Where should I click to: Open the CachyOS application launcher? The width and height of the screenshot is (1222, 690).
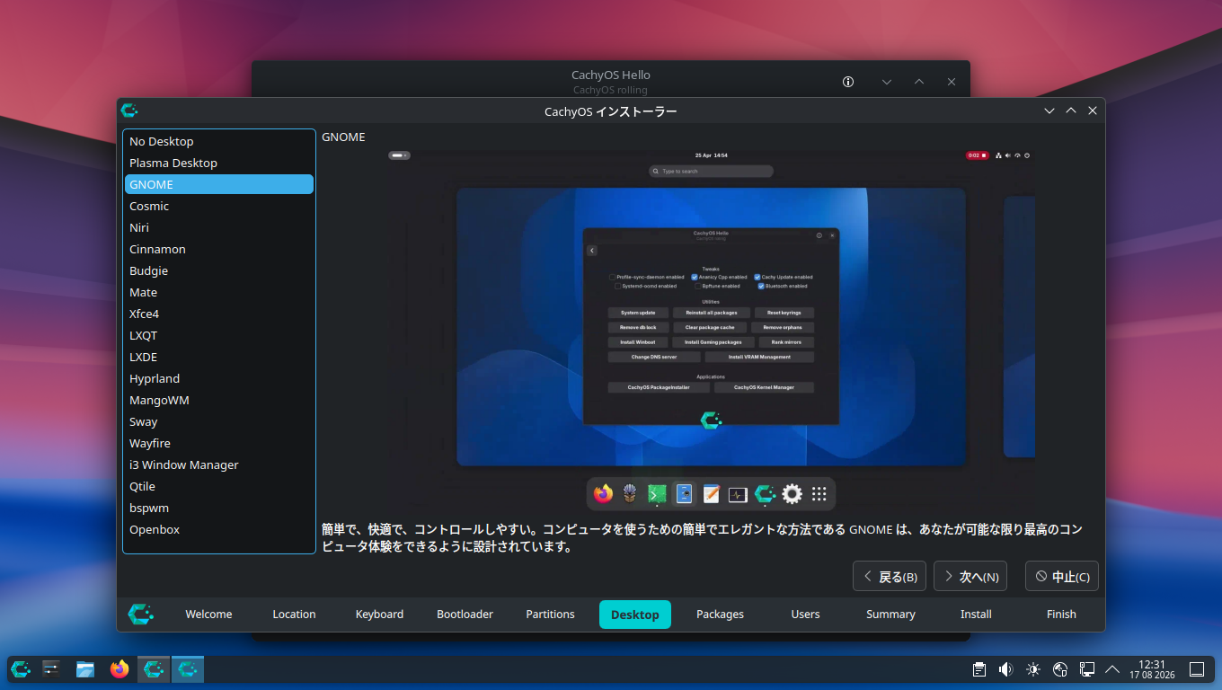(21, 669)
